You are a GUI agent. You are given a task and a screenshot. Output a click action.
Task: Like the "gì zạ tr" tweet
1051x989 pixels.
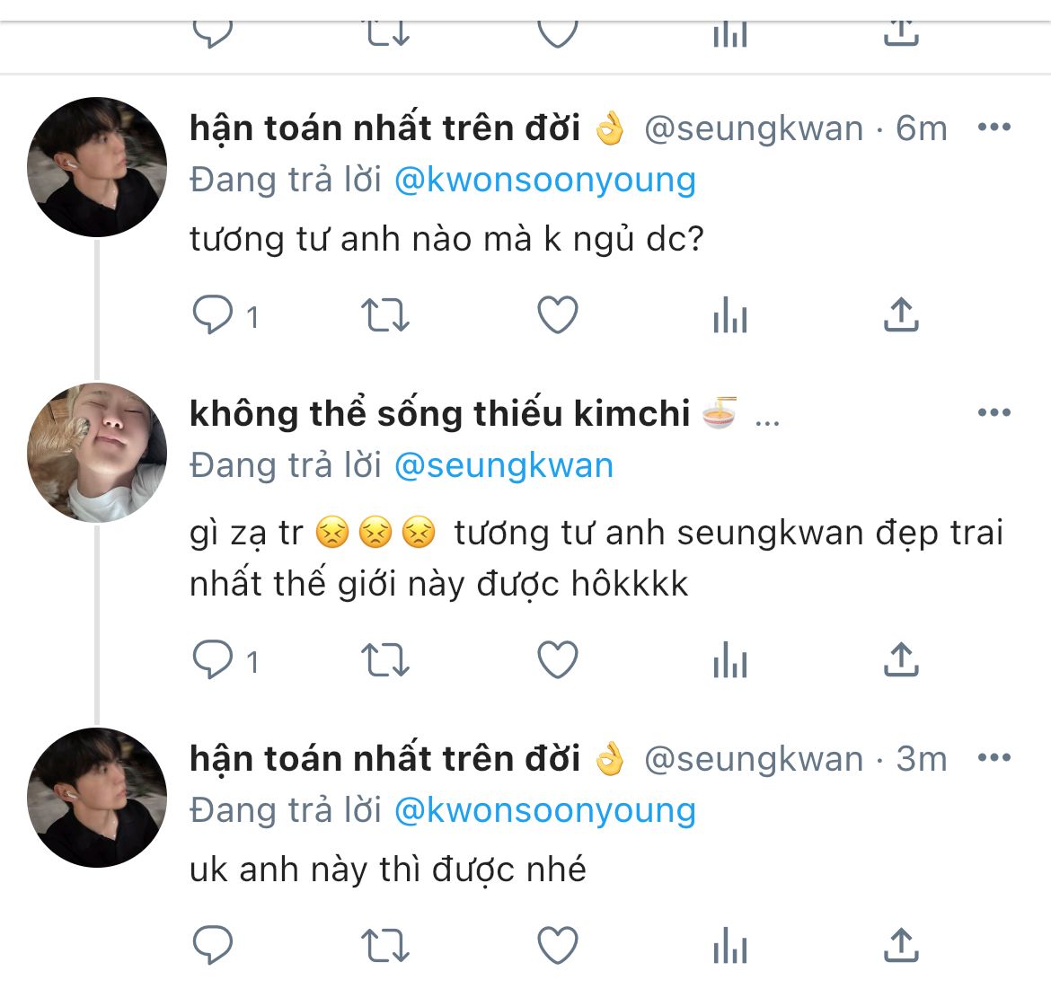click(557, 660)
